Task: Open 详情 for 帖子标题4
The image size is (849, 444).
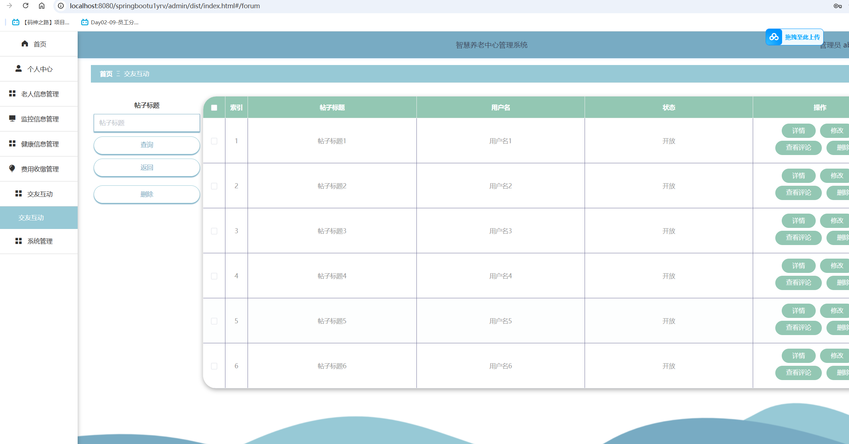Action: pyautogui.click(x=799, y=266)
